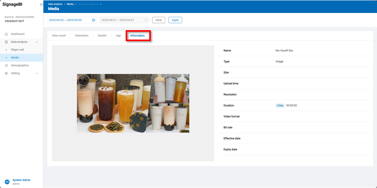Click the Setting gear icon
This screenshot has height=188, width=377.
coord(6,73)
